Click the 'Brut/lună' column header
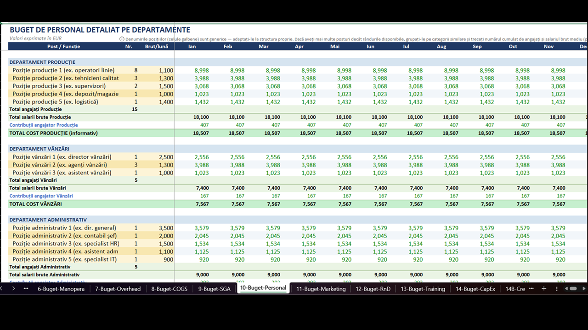 click(x=156, y=46)
